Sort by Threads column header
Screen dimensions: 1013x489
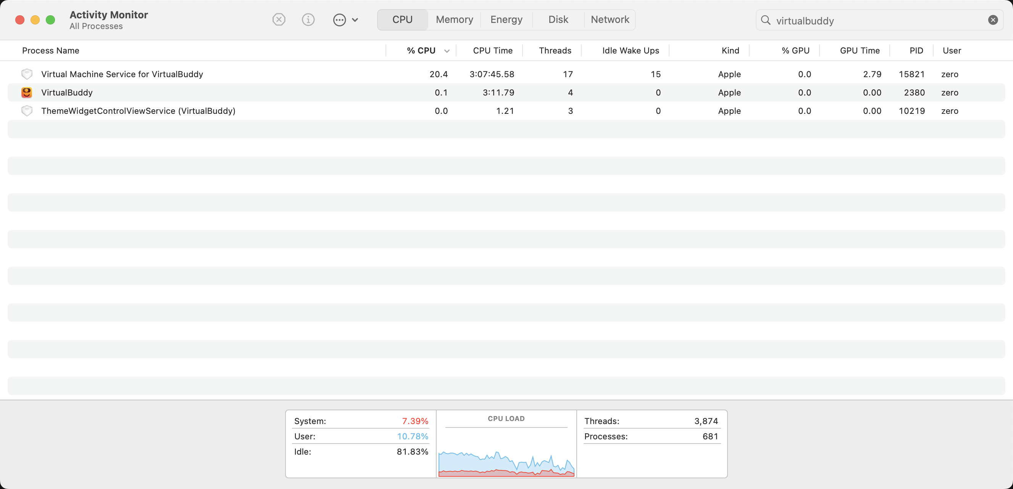click(x=555, y=50)
